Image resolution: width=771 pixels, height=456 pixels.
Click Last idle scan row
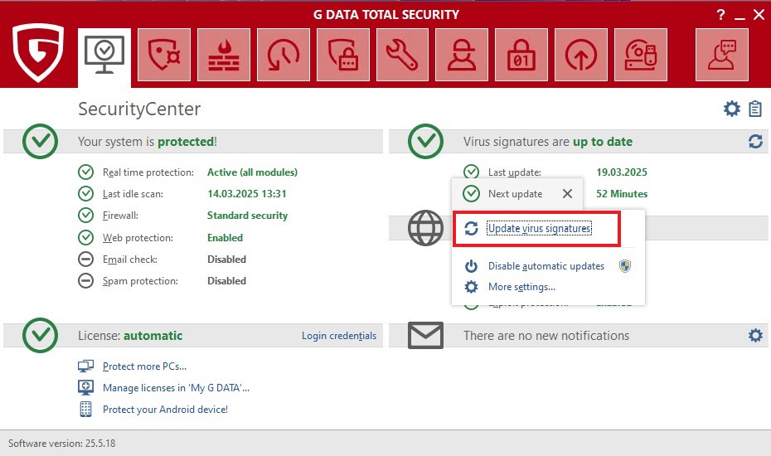(182, 194)
